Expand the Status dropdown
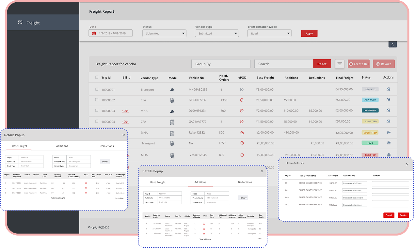Viewport: 414px width, 248px height. tap(164, 33)
